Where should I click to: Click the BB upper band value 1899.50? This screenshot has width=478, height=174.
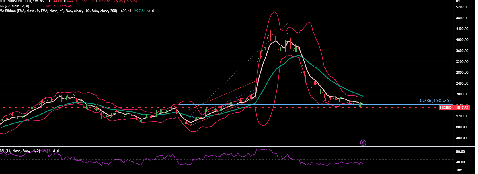coord(51,6)
